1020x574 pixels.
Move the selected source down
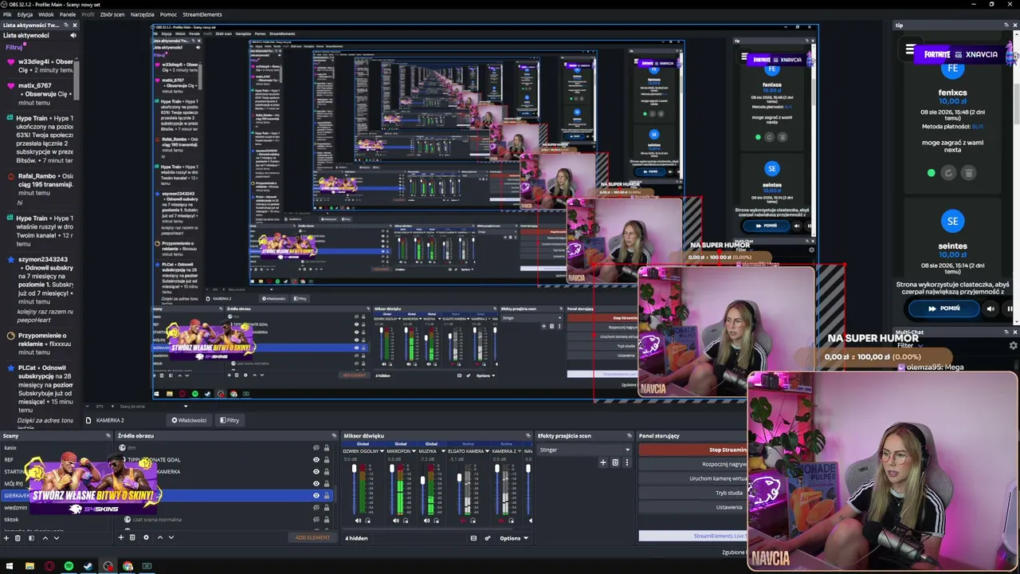point(171,537)
